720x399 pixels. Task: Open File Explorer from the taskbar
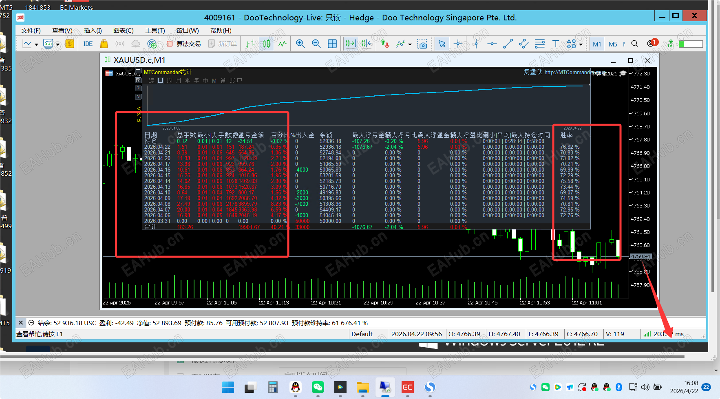tap(363, 387)
